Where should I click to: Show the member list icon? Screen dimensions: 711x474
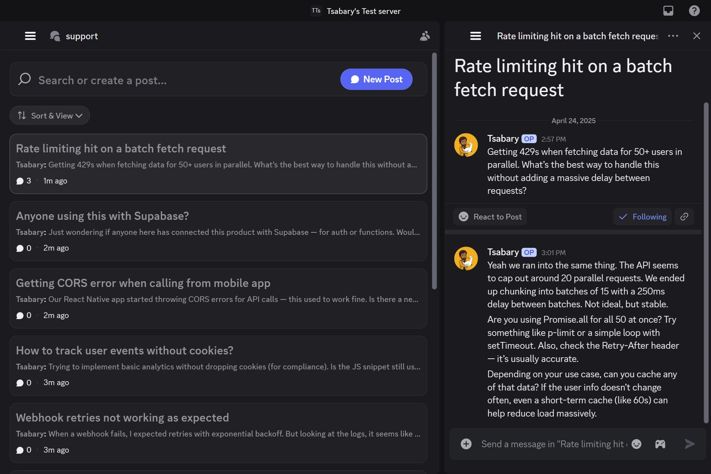[424, 36]
